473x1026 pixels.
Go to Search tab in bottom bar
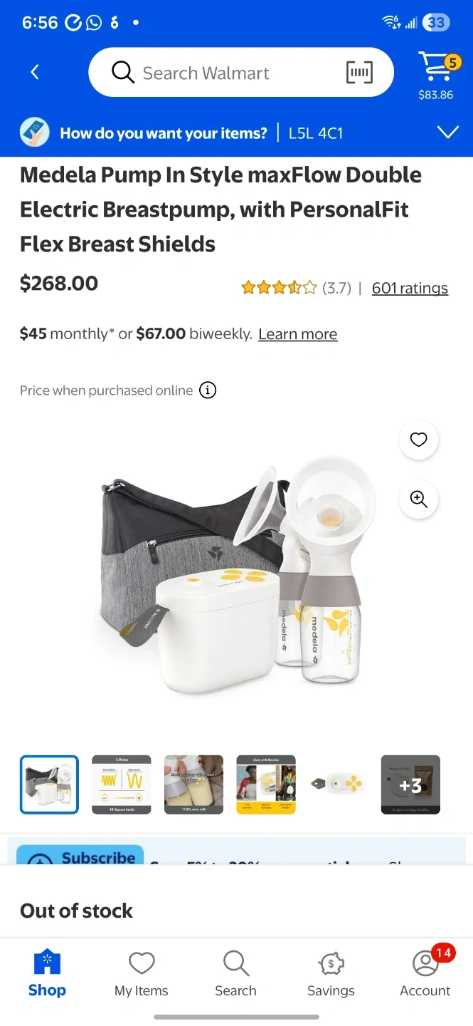(235, 973)
